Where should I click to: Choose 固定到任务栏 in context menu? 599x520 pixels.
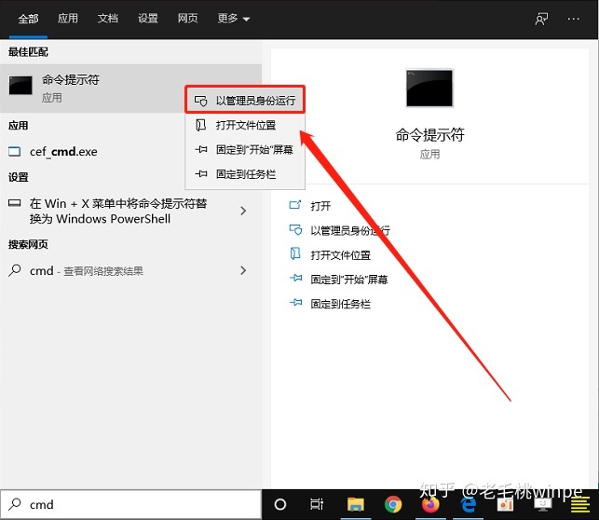point(245,174)
